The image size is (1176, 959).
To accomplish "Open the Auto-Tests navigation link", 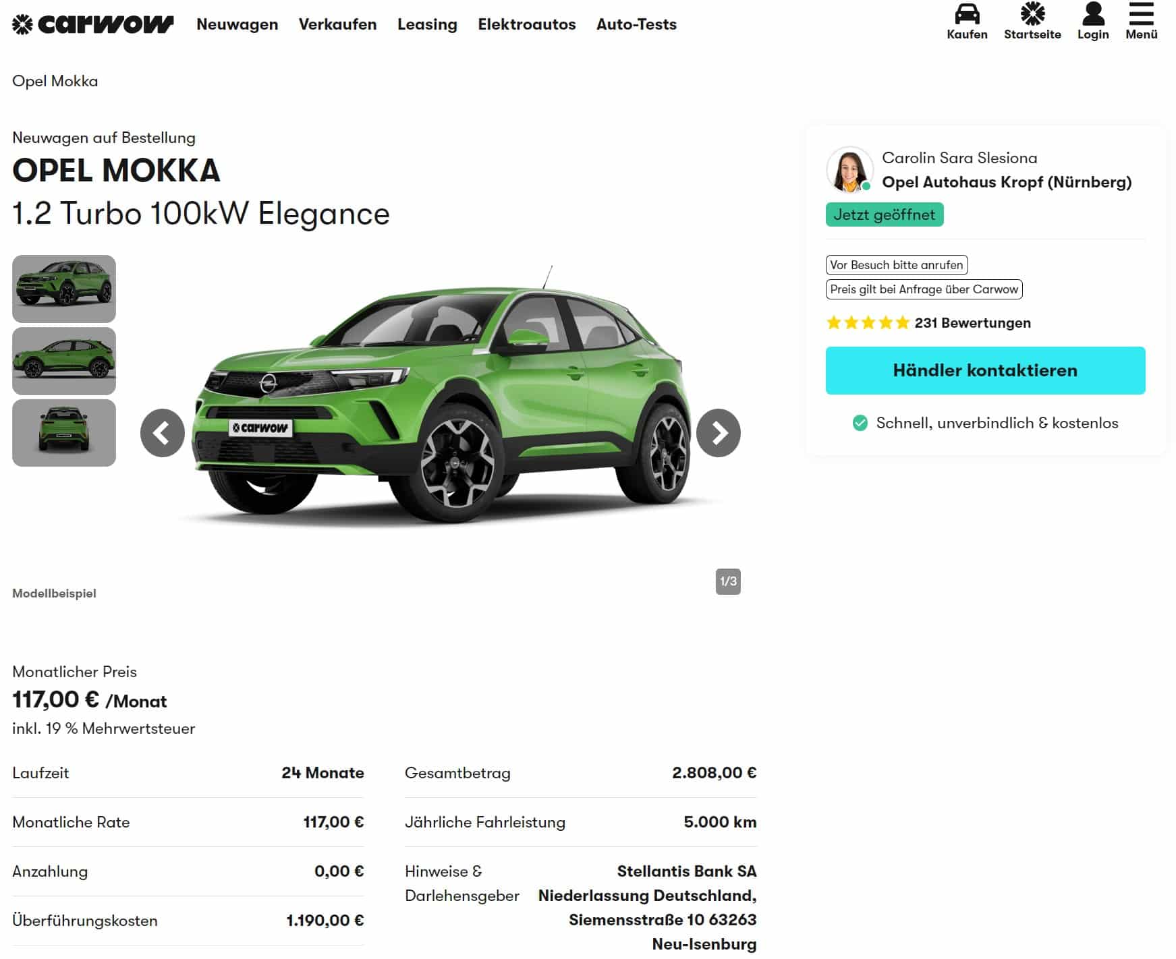I will click(636, 24).
